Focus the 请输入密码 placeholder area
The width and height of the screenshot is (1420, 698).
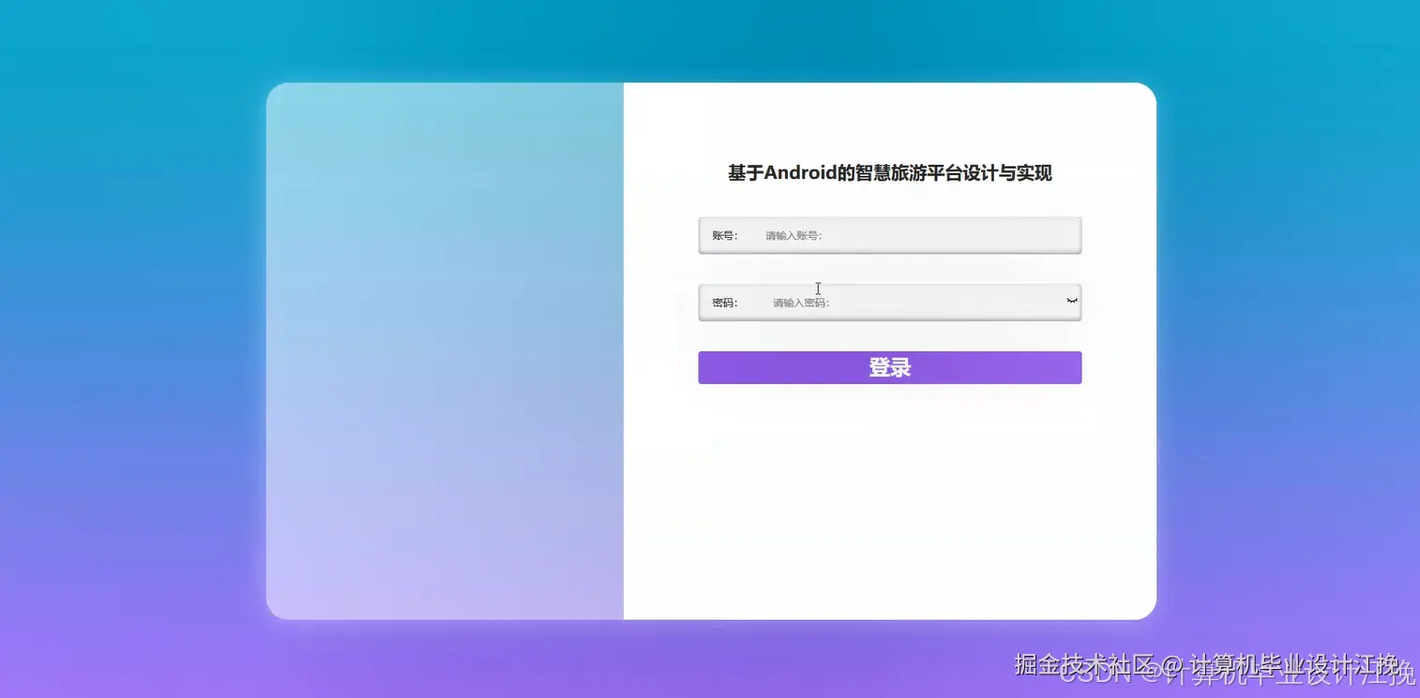(x=798, y=303)
